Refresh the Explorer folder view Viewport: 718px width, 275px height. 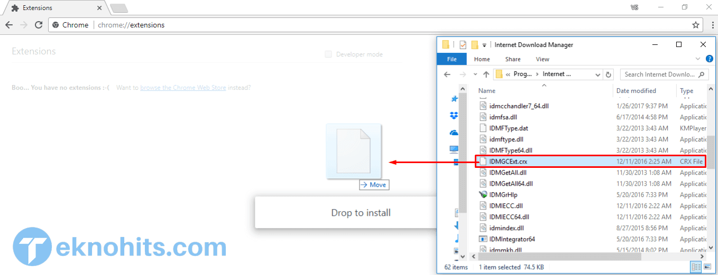click(x=609, y=74)
